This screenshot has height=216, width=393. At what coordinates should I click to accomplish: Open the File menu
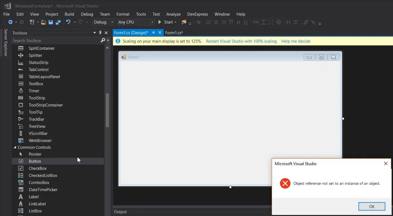pos(7,14)
